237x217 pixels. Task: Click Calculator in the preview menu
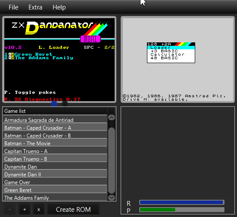click(167, 54)
